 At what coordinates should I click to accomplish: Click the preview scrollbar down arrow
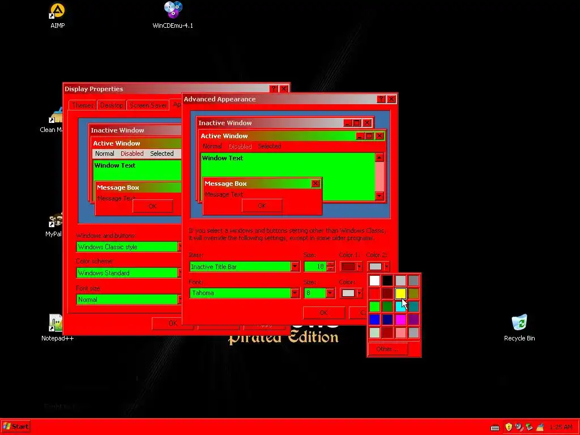point(379,196)
